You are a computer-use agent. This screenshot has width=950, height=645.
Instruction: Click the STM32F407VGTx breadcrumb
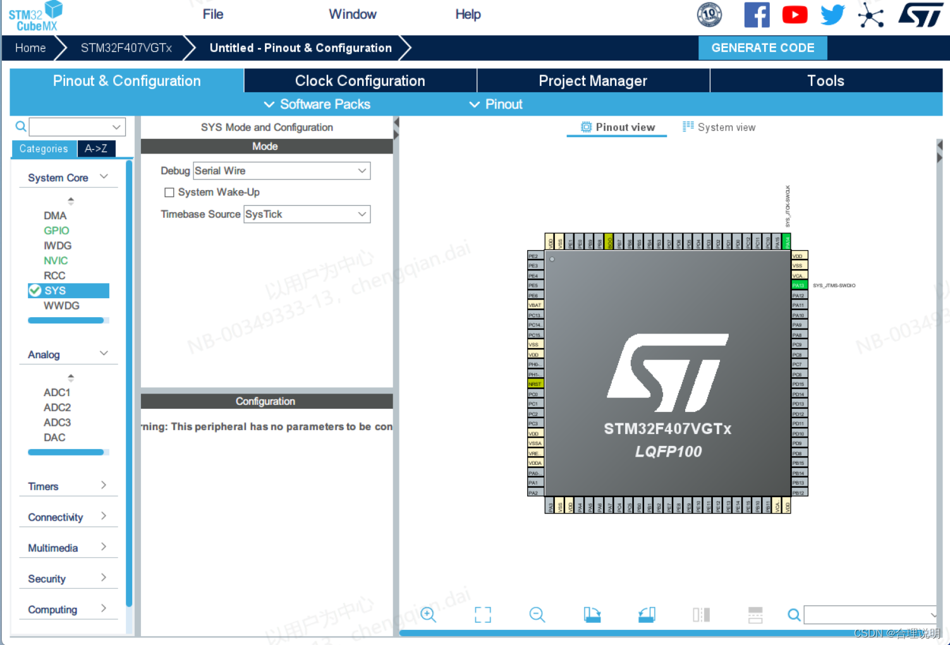(x=126, y=48)
